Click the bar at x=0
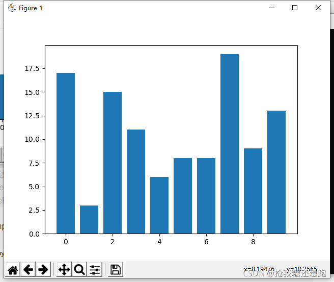 tap(66, 153)
